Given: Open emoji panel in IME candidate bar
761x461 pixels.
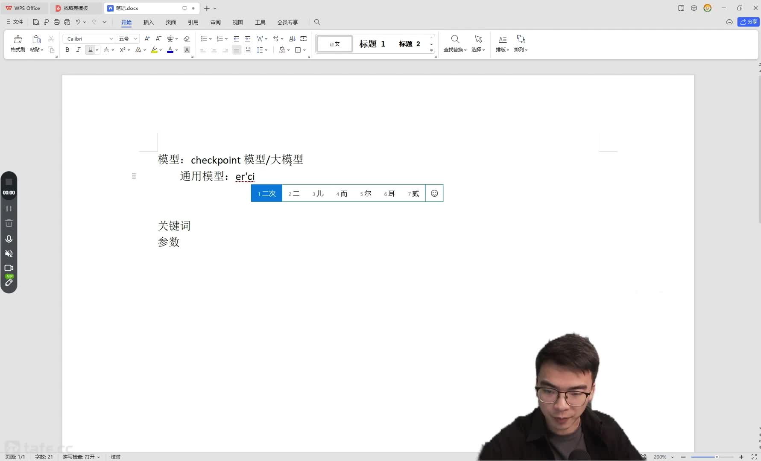Looking at the screenshot, I should 434,193.
